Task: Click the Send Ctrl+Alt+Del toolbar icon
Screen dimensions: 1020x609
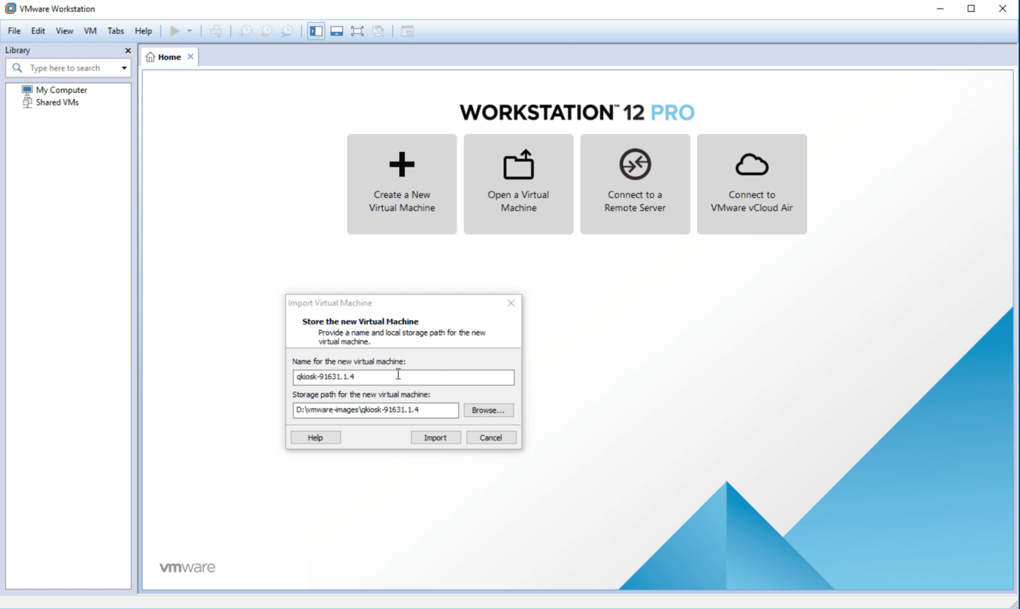Action: 216,31
